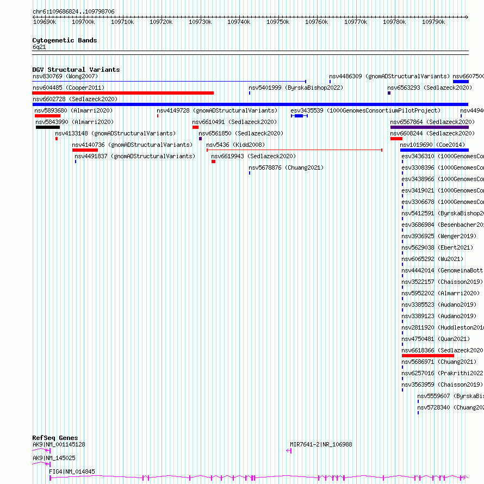This screenshot has width=484, height=484.
Task: Open nsv4442014 (GenomeinaBott) label
Action: click(x=443, y=270)
